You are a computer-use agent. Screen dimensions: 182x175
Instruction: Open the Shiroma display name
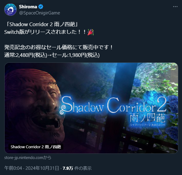coord(28,7)
